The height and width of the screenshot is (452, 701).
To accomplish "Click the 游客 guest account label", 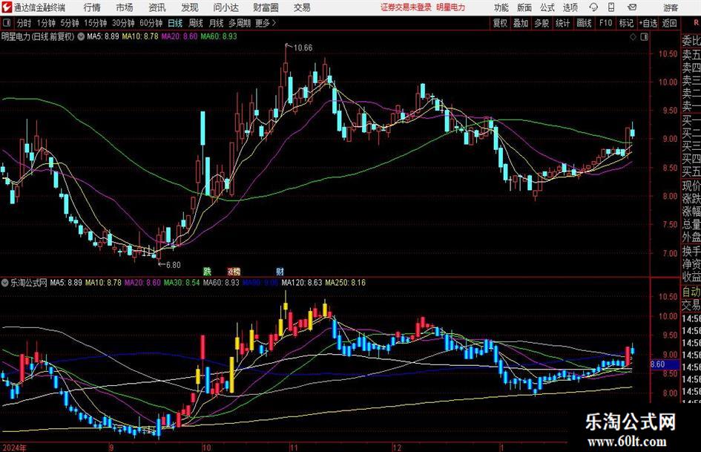I will click(x=670, y=7).
